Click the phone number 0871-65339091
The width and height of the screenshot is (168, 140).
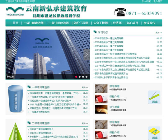click(144, 13)
